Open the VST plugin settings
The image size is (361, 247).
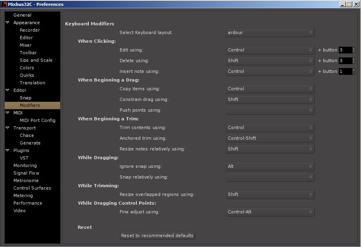24,158
